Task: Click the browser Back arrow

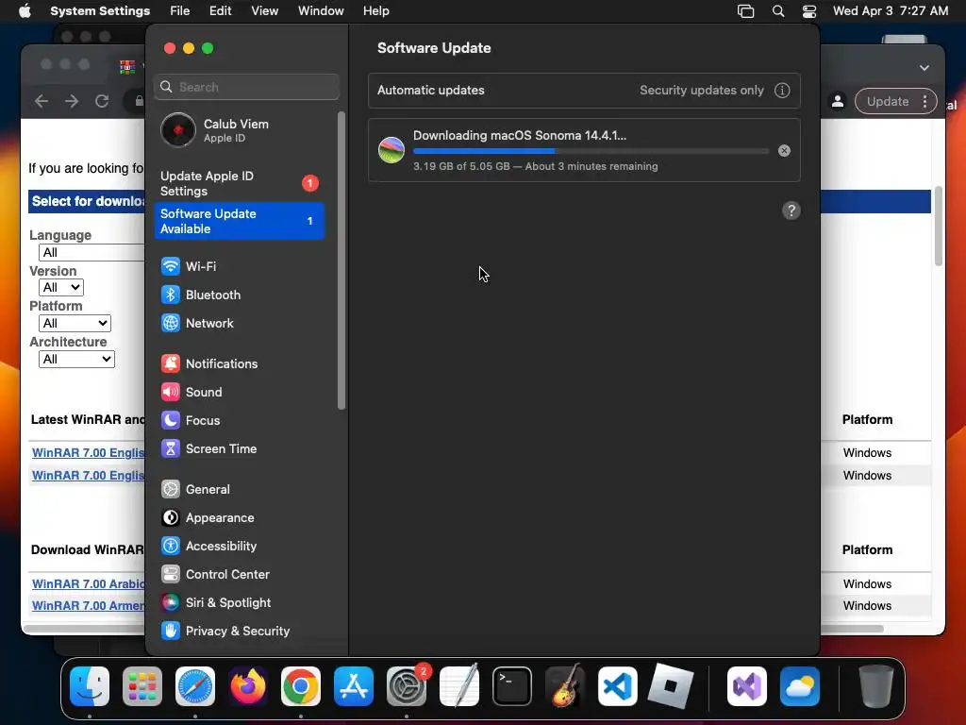Action: tap(42, 101)
